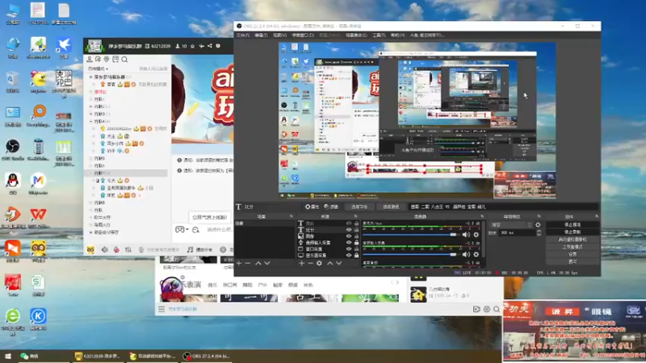Collapse the highlighted sub-channel in YY tree
Viewport: 646px width, 363px height.
(91, 173)
